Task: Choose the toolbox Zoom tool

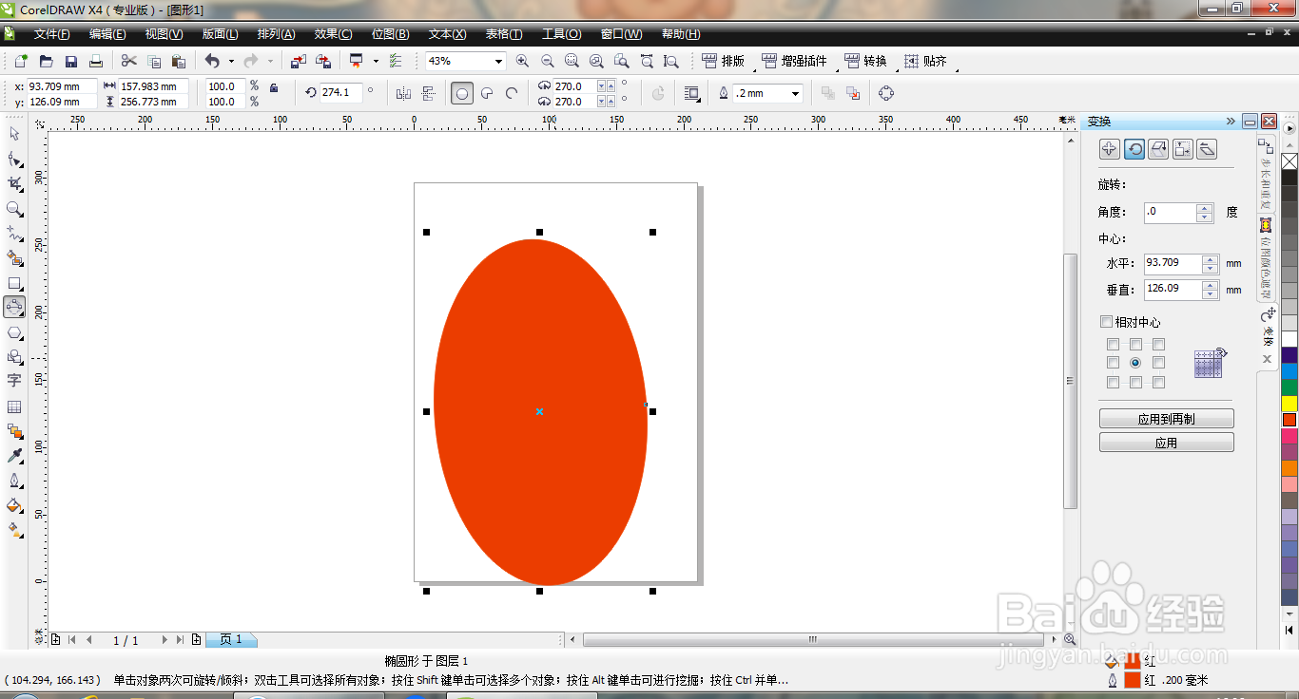Action: (14, 208)
